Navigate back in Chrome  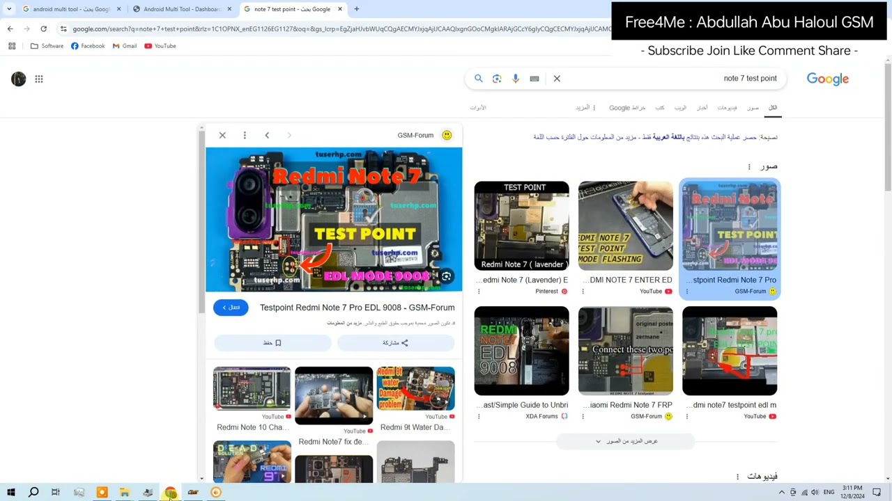click(10, 29)
